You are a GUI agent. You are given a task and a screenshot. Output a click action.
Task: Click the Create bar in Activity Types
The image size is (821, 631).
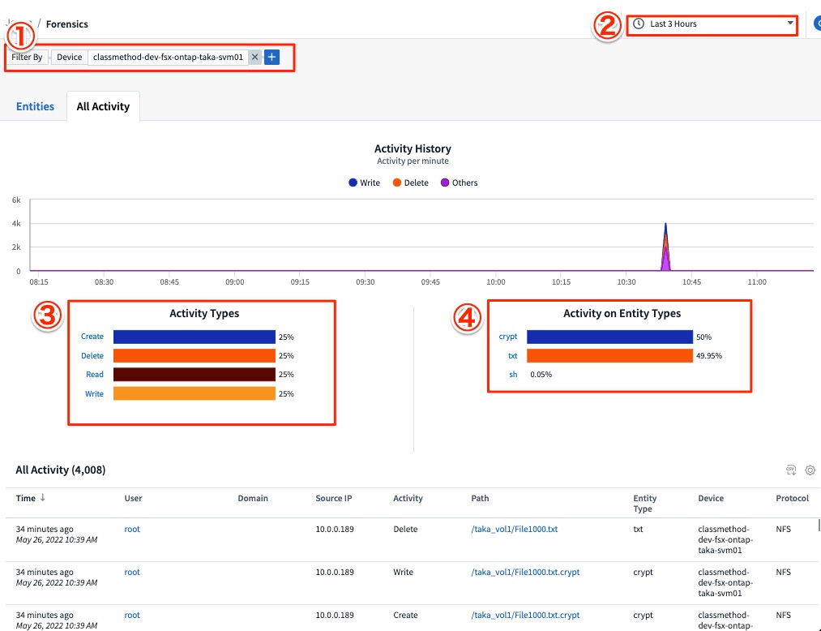pyautogui.click(x=193, y=337)
